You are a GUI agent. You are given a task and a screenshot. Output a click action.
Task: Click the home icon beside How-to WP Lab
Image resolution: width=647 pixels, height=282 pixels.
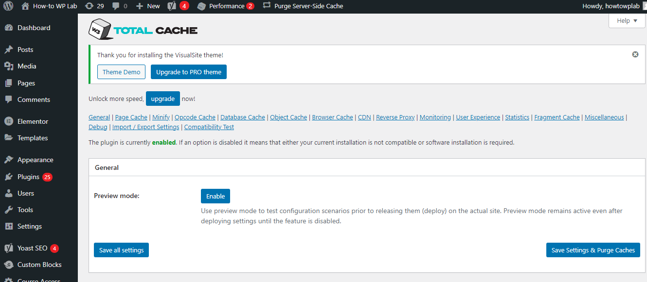coord(25,6)
